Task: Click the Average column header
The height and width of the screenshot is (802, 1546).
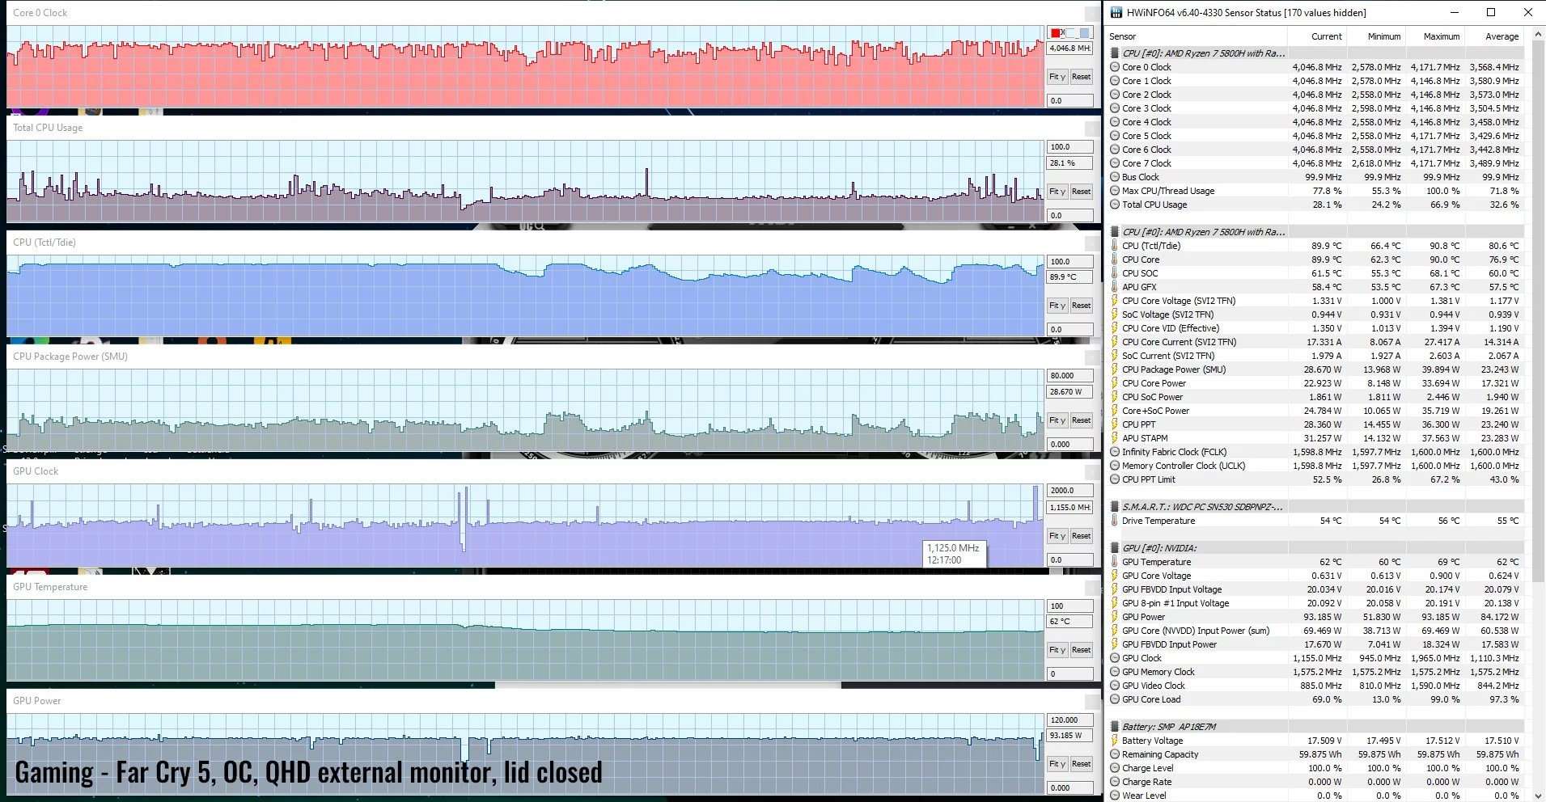Action: (x=1502, y=36)
